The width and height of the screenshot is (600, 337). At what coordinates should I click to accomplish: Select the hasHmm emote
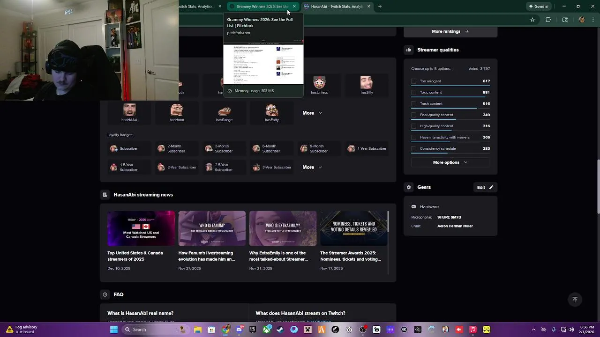coord(177,113)
